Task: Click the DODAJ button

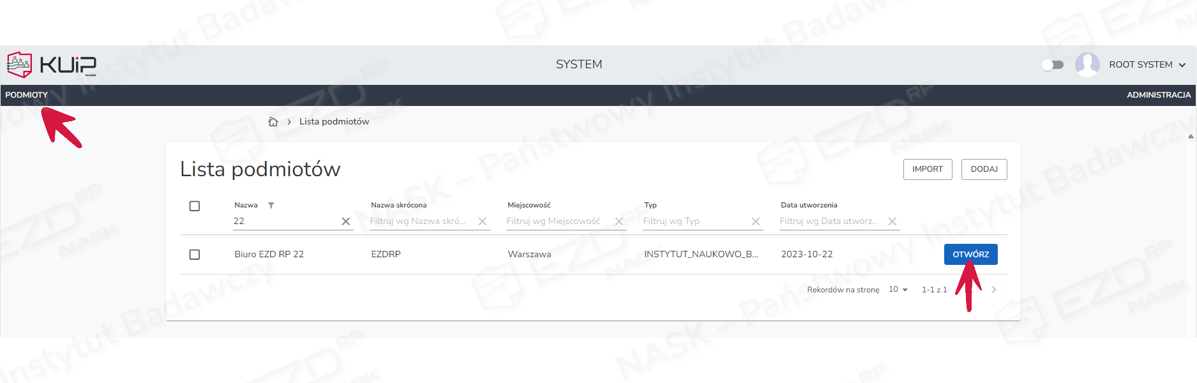Action: pyautogui.click(x=984, y=169)
